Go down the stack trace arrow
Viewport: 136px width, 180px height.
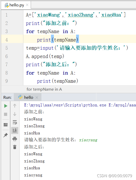15,114
